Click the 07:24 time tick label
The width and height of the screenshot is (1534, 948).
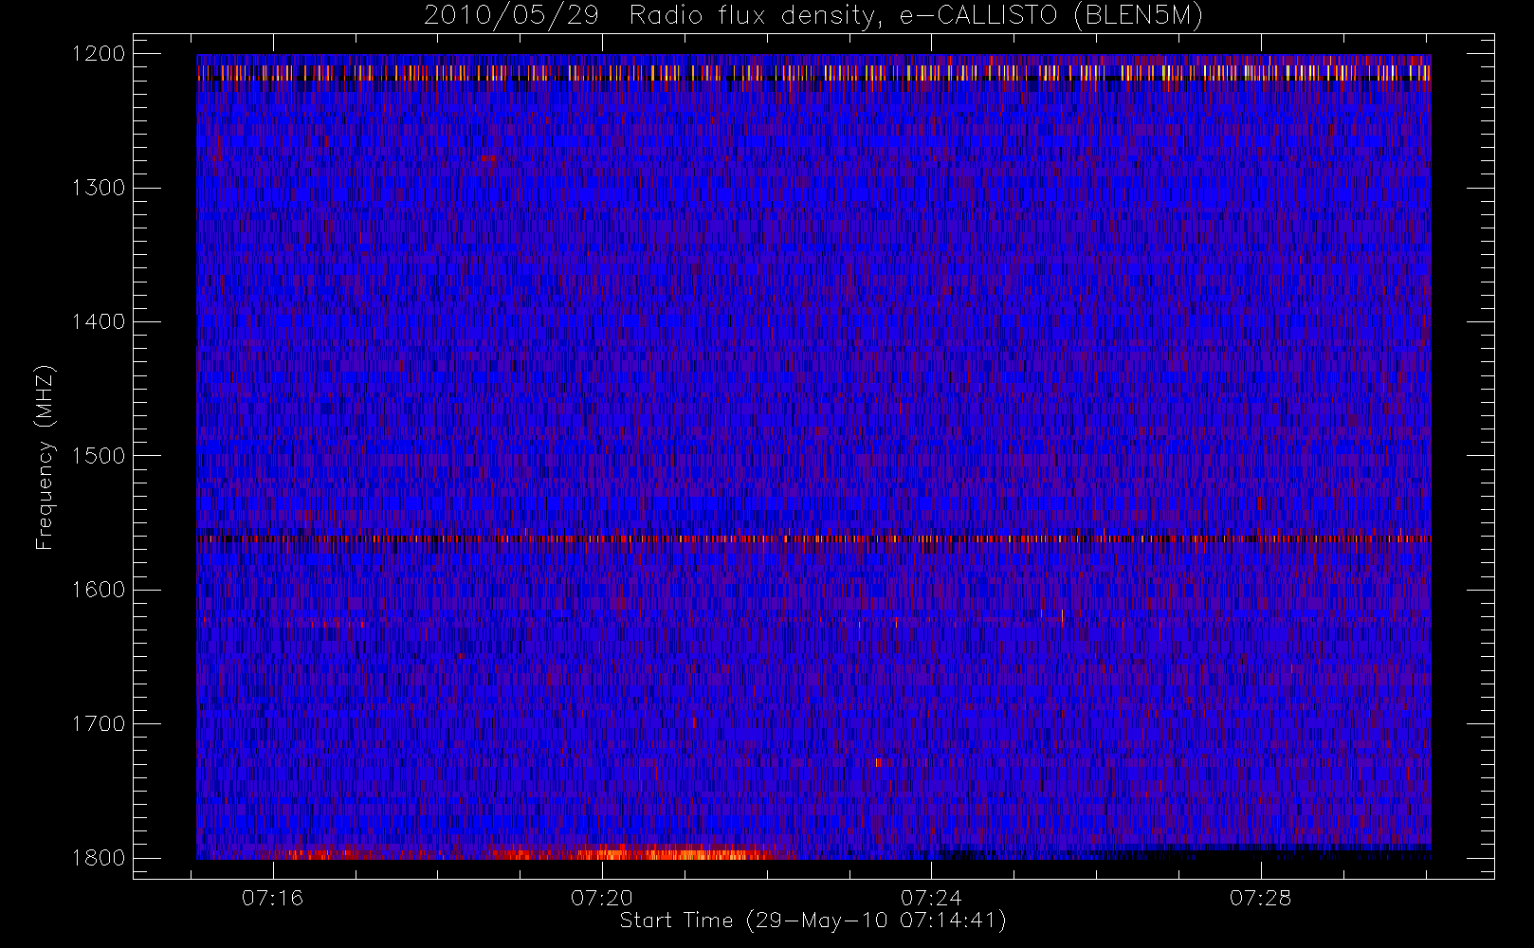pyautogui.click(x=931, y=898)
